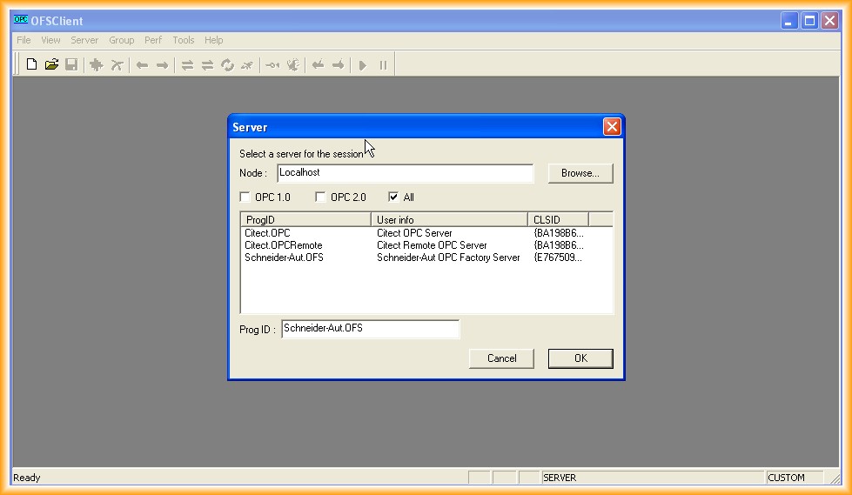Click the Open folder toolbar icon
This screenshot has width=852, height=495.
coord(51,65)
